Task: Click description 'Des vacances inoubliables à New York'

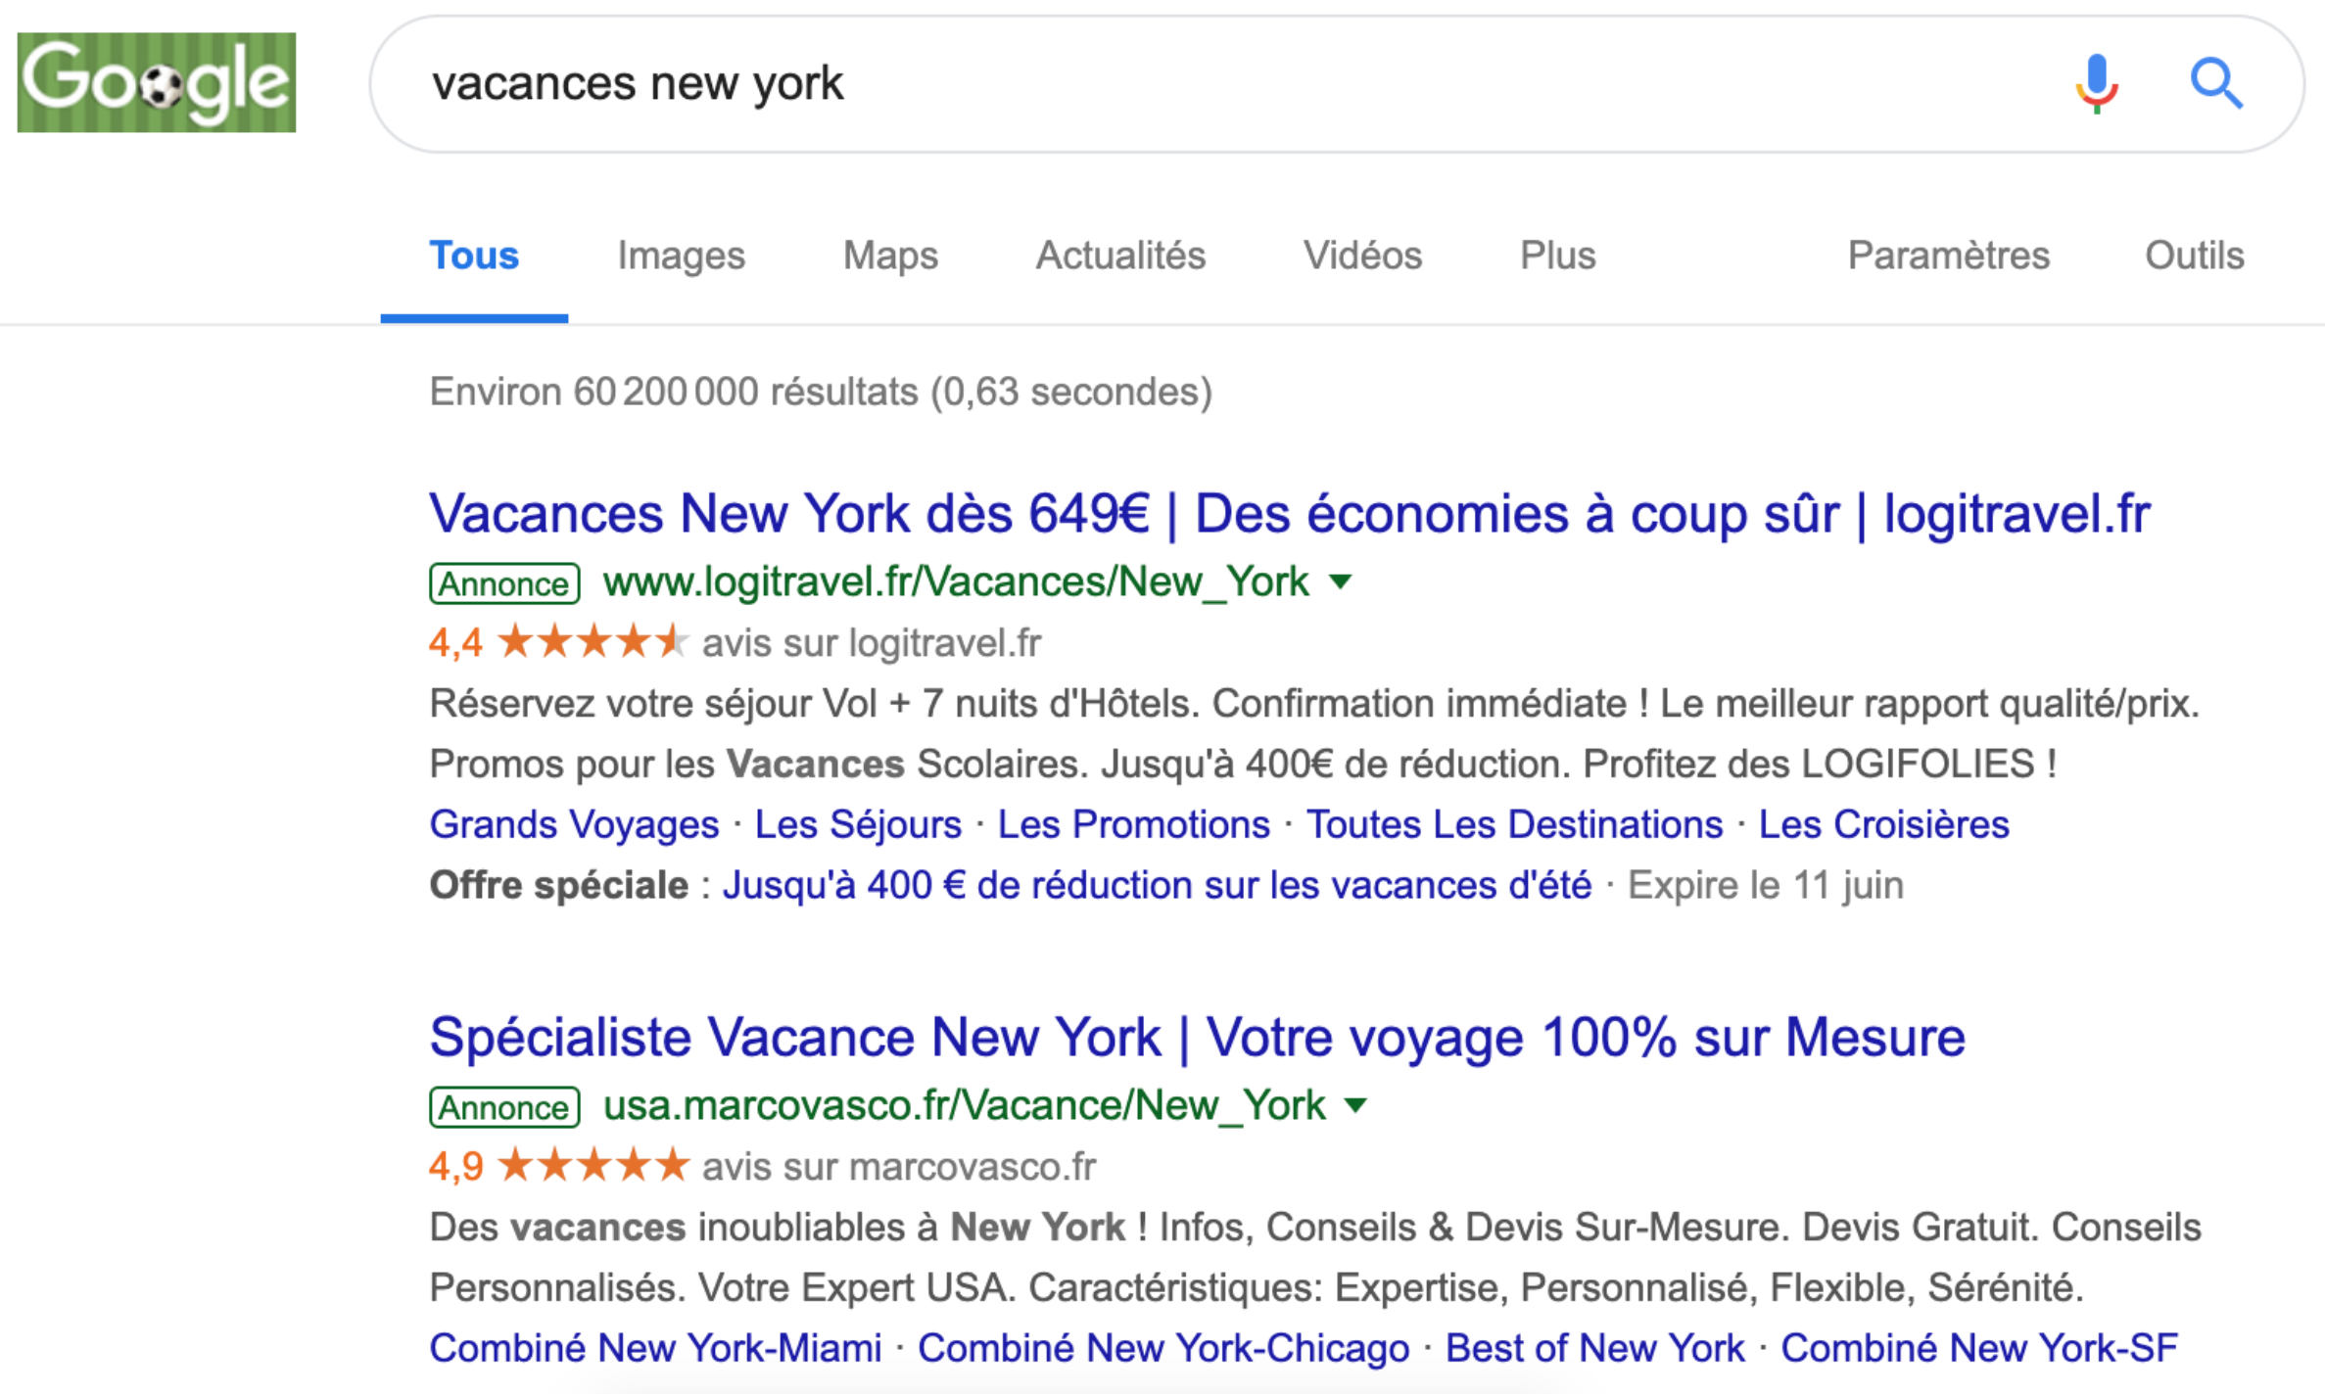Action: point(778,1228)
